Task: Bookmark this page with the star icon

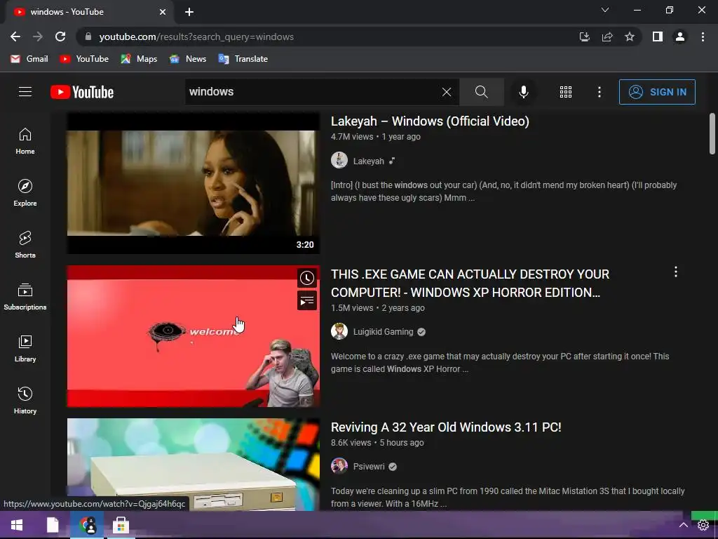Action: [x=630, y=36]
